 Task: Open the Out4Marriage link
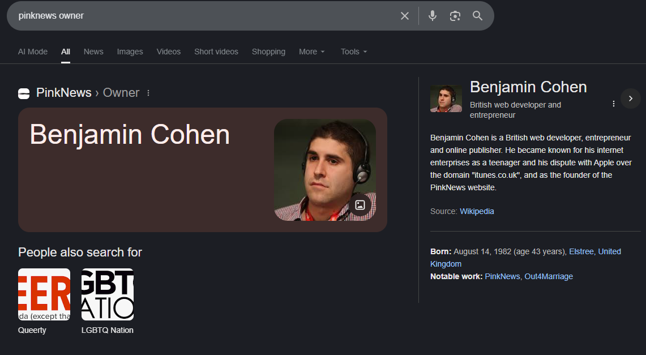pos(549,276)
